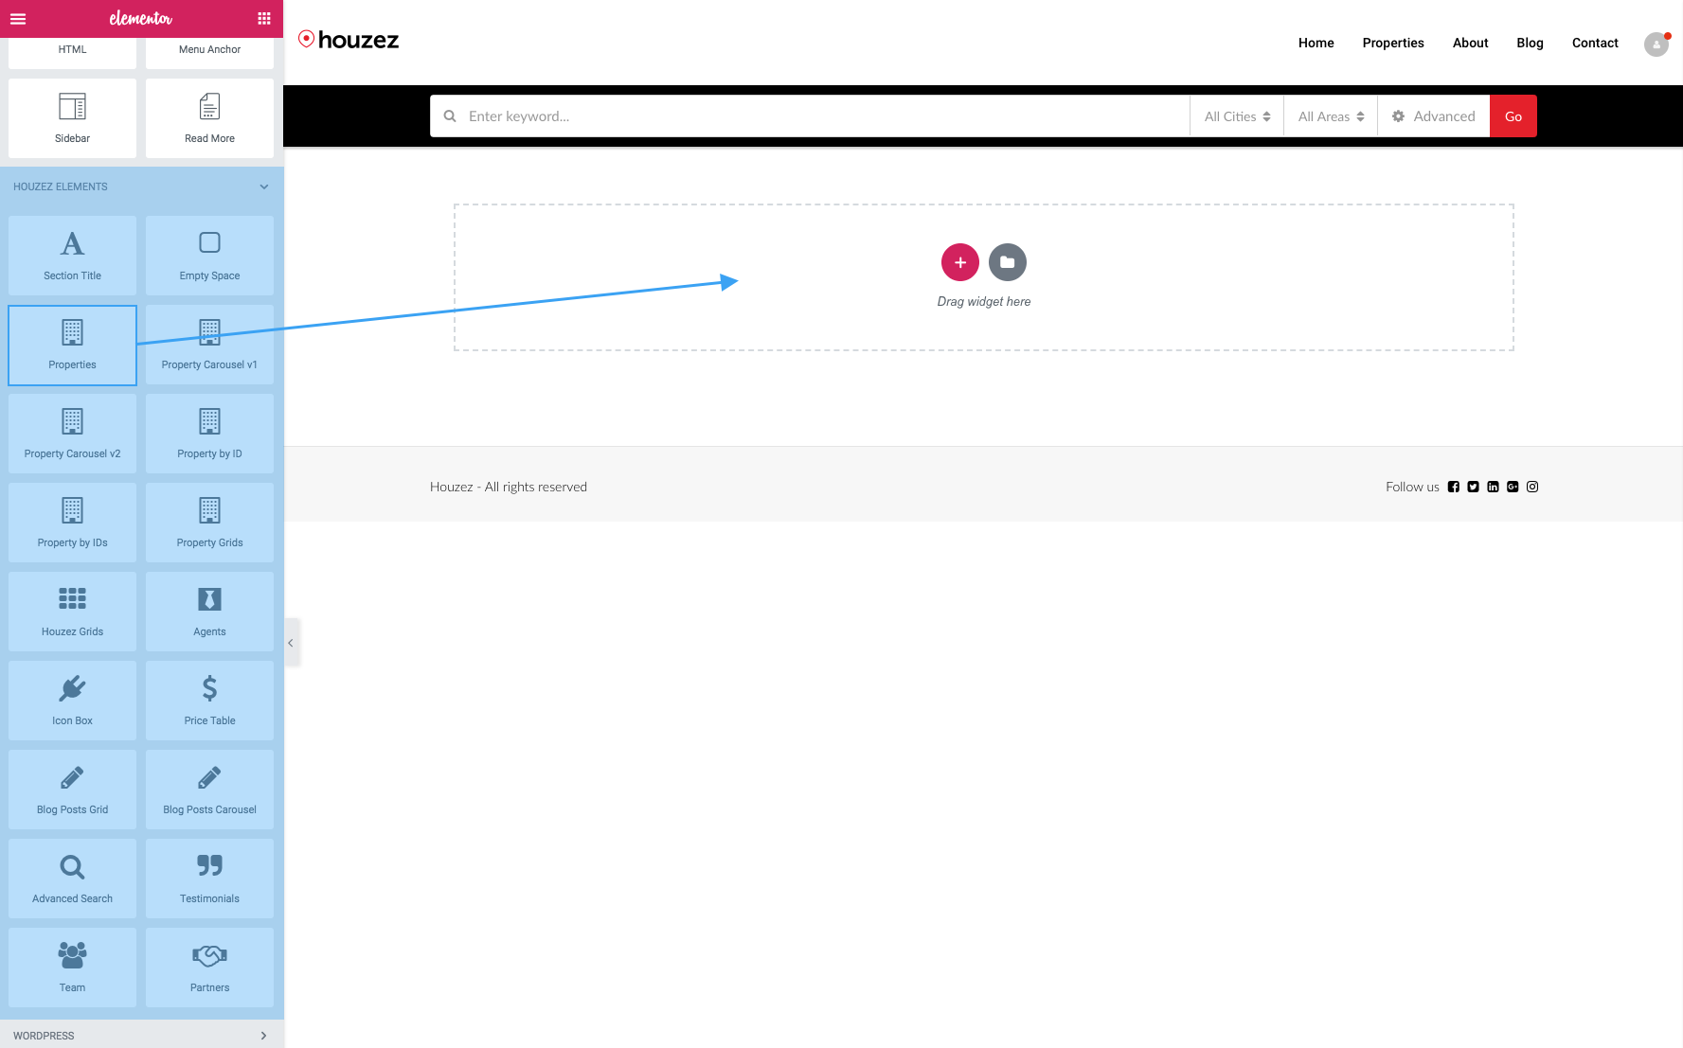Open the LinkedIn footer icon

1493,487
